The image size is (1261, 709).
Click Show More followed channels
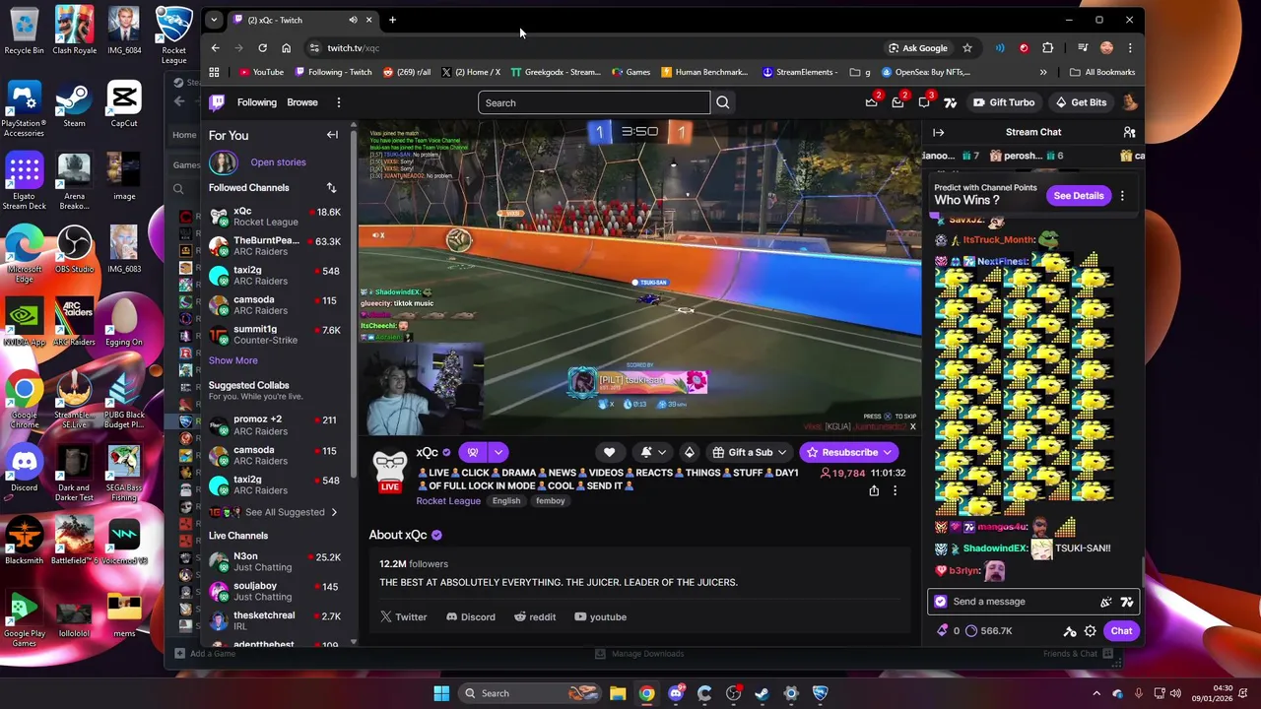pyautogui.click(x=232, y=360)
